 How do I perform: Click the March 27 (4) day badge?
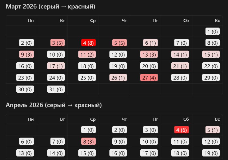click(149, 78)
